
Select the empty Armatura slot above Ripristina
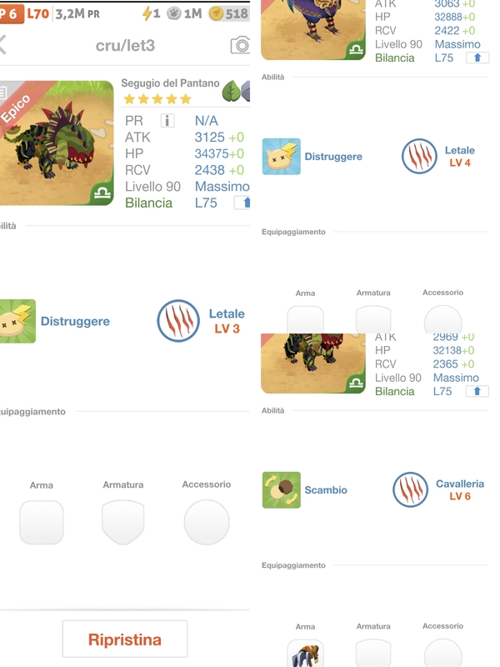coord(122,523)
